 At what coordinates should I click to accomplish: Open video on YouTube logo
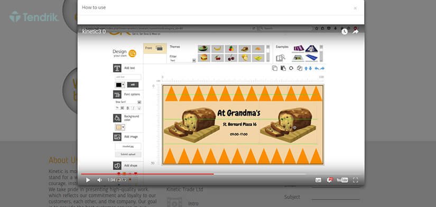coord(342,180)
